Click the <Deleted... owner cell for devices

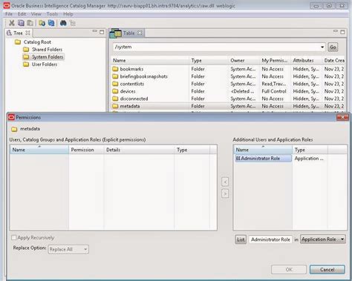242,91
